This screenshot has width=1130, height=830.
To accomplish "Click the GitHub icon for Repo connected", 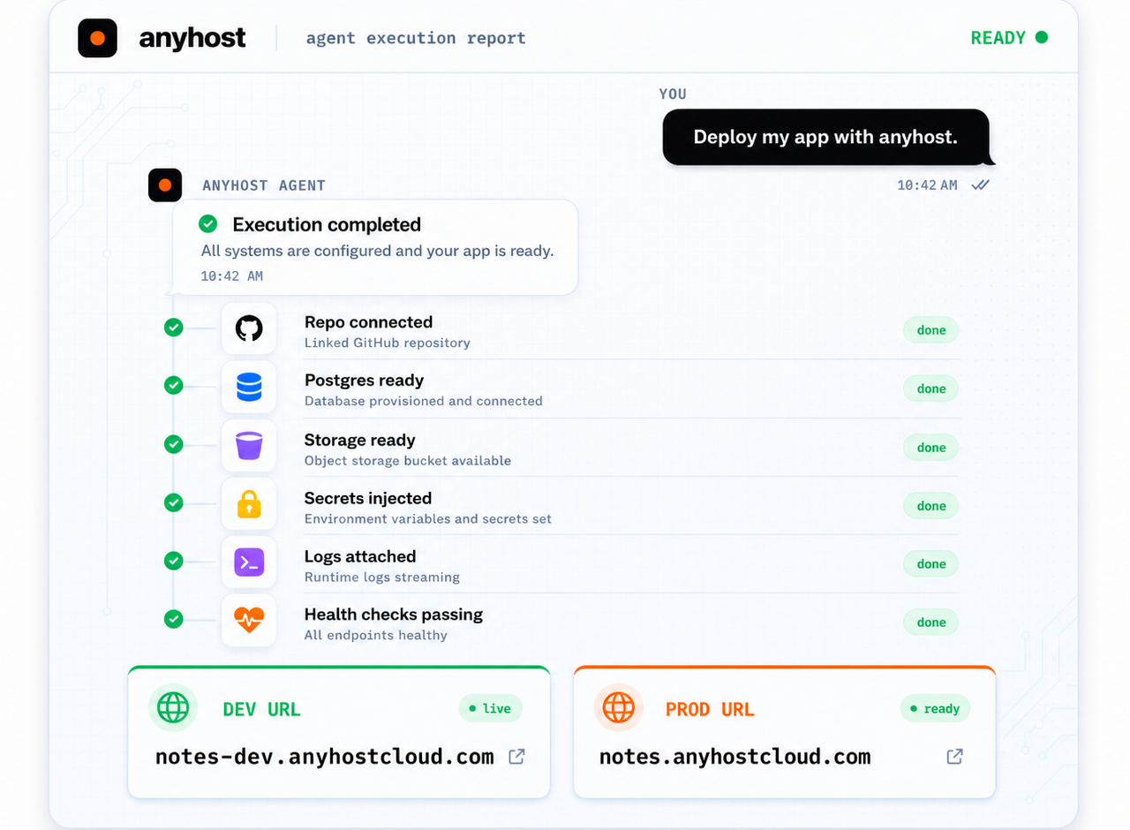I will pos(249,329).
